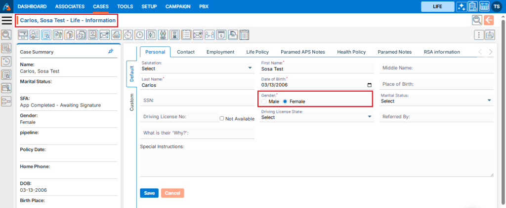The width and height of the screenshot is (506, 208).
Task: Select the Male gender radio button
Action: [264, 102]
